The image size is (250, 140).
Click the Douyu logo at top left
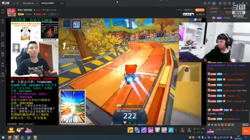pyautogui.click(x=5, y=3)
